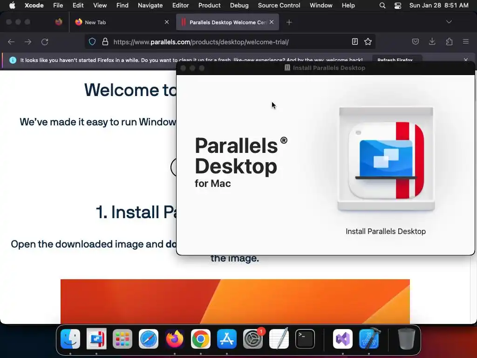Open the Navigate menu
This screenshot has width=477, height=358.
[150, 5]
